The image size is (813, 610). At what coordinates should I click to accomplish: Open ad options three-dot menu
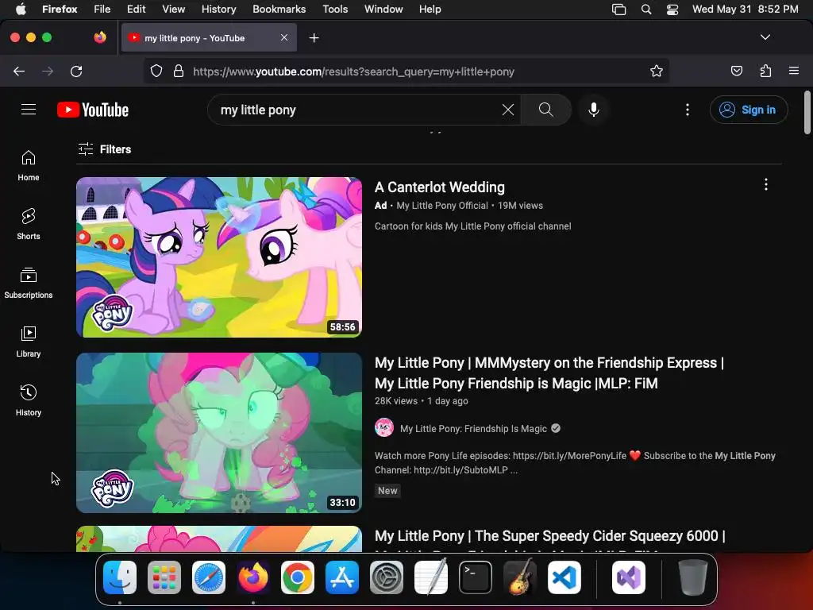[766, 184]
